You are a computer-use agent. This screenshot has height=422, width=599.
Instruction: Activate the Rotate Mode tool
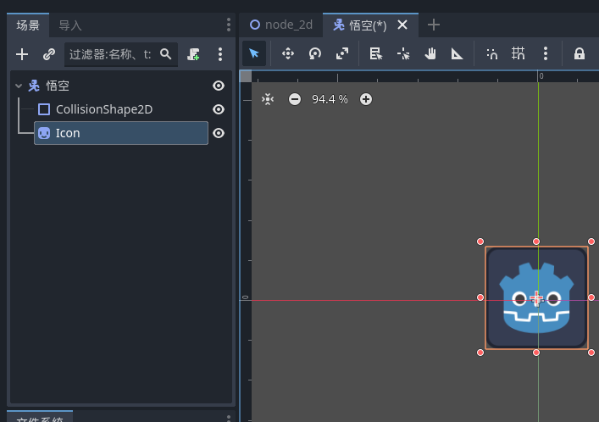[x=314, y=53]
